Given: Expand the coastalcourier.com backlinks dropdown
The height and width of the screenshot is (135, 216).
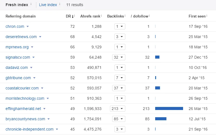Looking at the screenshot, I should pos(119,88).
